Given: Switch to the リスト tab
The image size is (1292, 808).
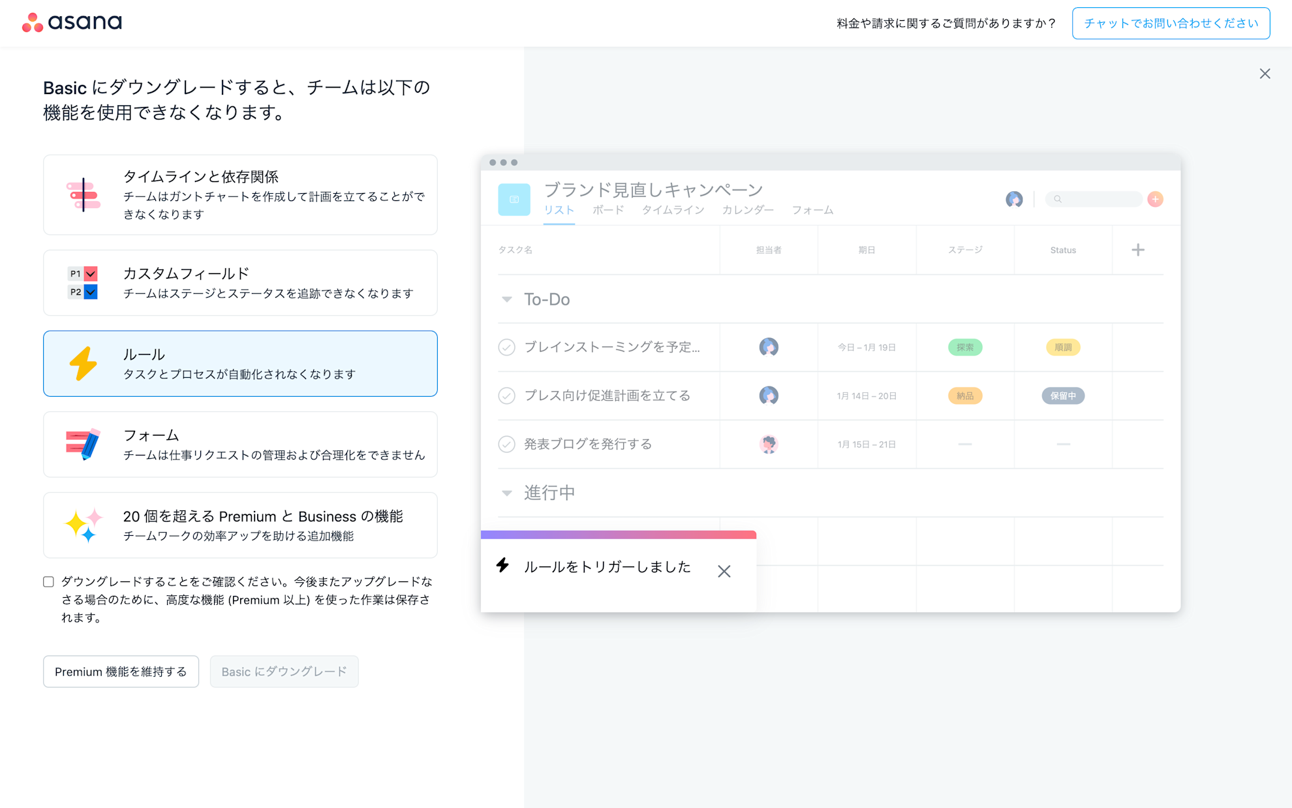Looking at the screenshot, I should 559,210.
